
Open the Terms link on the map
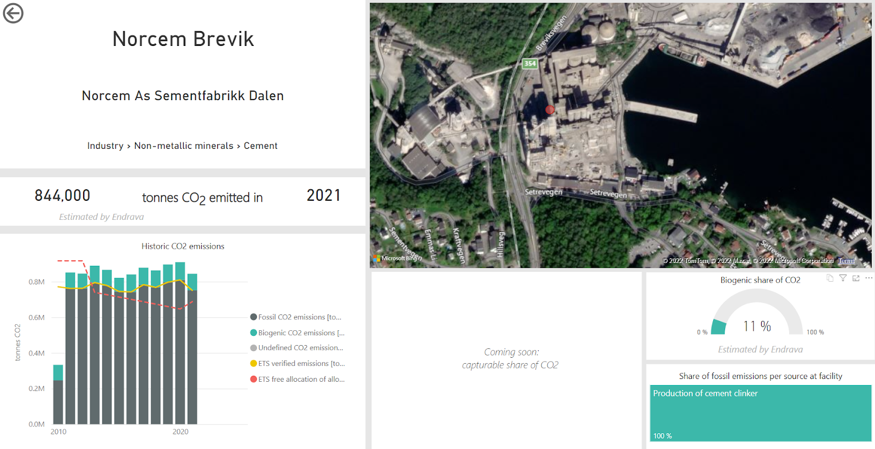847,261
